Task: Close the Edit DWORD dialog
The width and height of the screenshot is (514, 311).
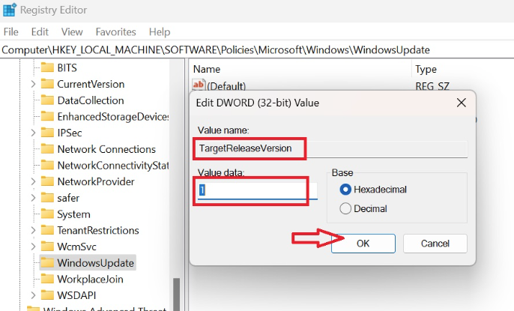Action: tap(462, 103)
